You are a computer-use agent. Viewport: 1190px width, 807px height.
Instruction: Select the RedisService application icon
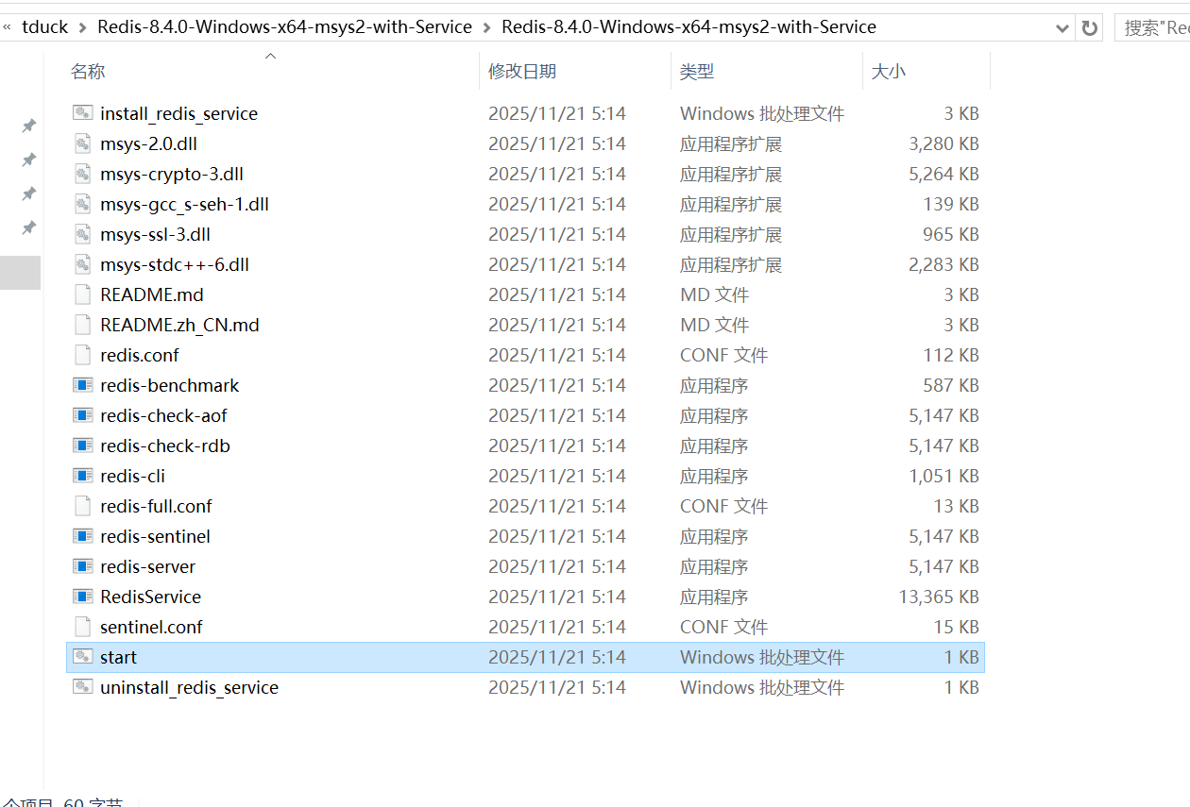(x=83, y=597)
